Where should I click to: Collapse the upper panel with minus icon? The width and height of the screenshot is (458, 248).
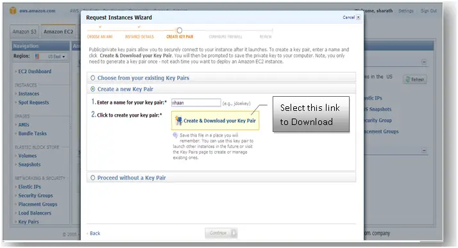(x=424, y=62)
